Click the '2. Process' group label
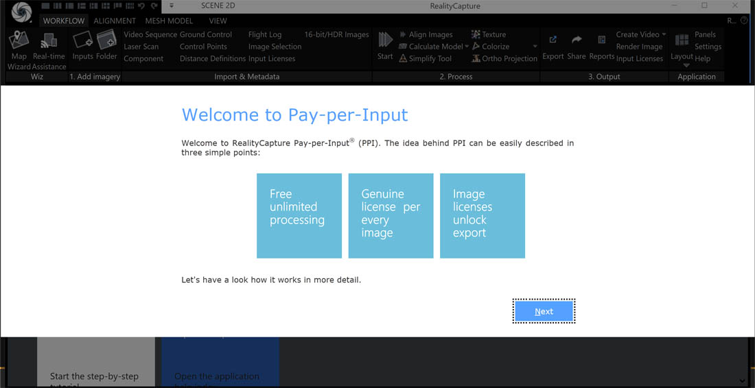 click(456, 77)
